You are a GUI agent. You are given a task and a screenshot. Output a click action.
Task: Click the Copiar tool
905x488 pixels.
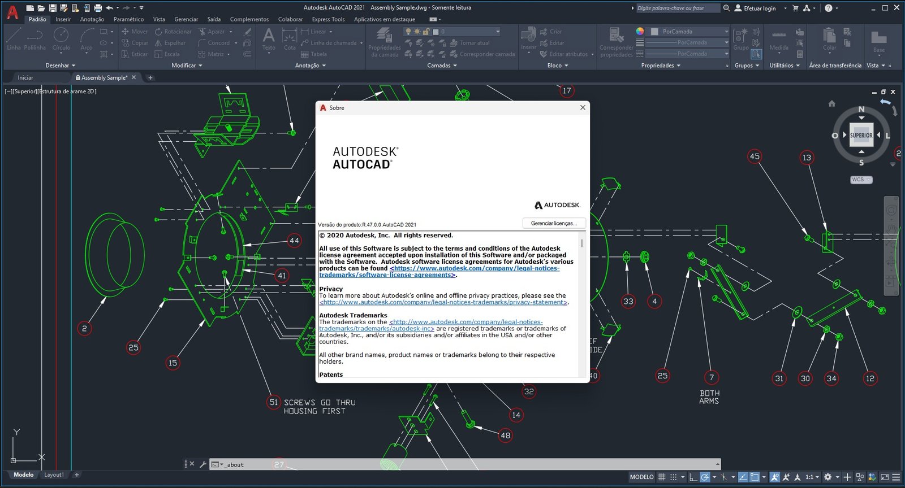point(135,43)
